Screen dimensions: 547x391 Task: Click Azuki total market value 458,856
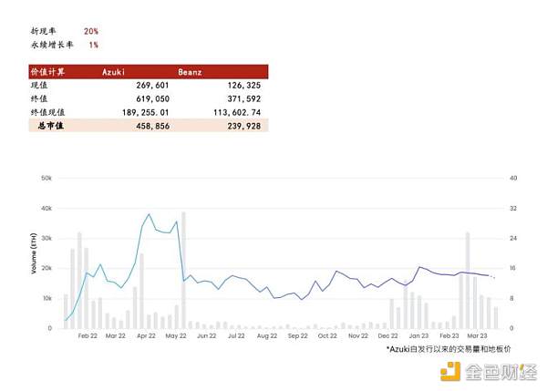pos(150,126)
